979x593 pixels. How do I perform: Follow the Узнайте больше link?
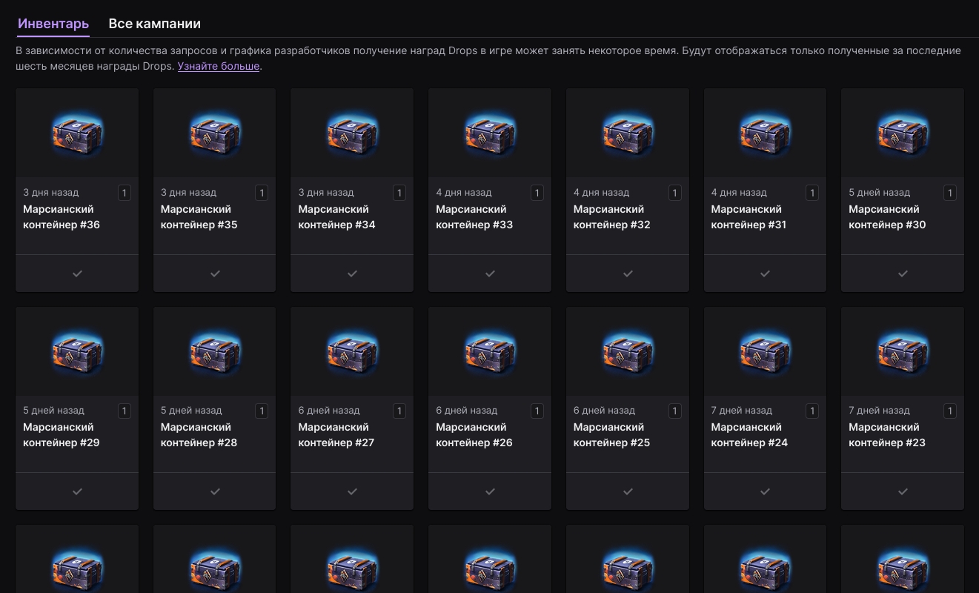(219, 66)
